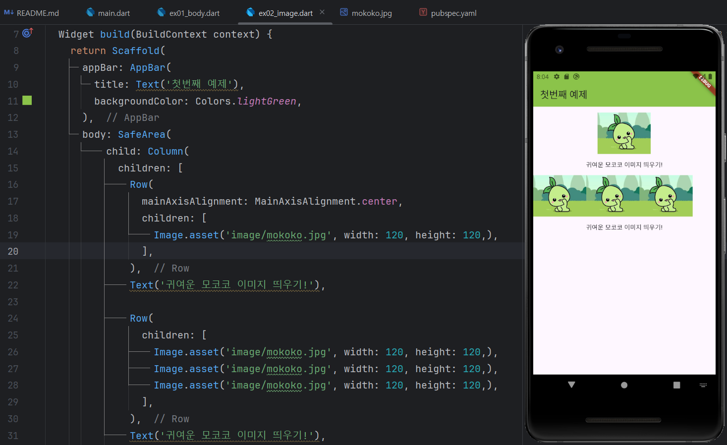
Task: Switch to ex01_body.dart tab
Action: tap(188, 13)
